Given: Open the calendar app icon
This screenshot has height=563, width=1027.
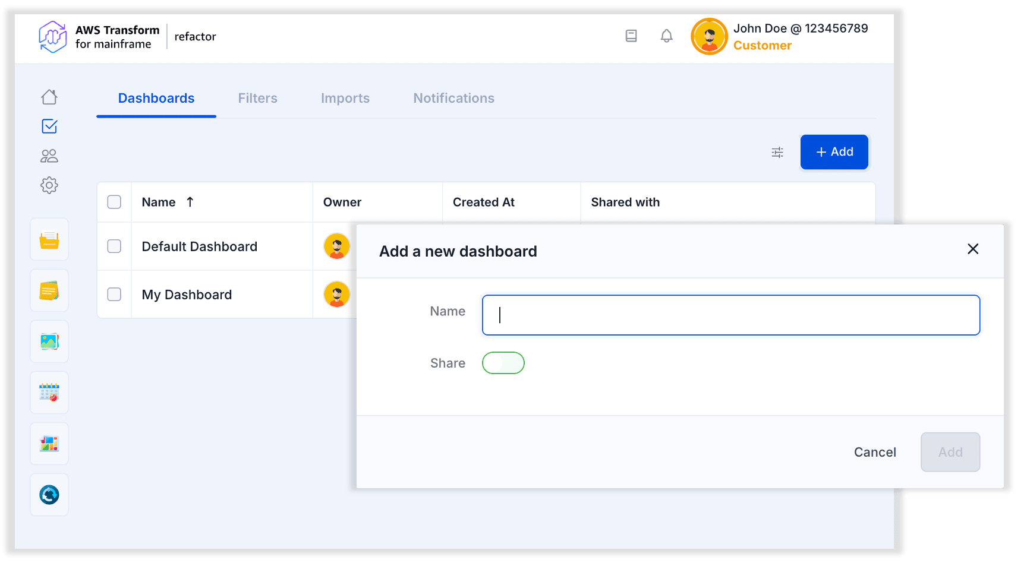Looking at the screenshot, I should point(49,393).
